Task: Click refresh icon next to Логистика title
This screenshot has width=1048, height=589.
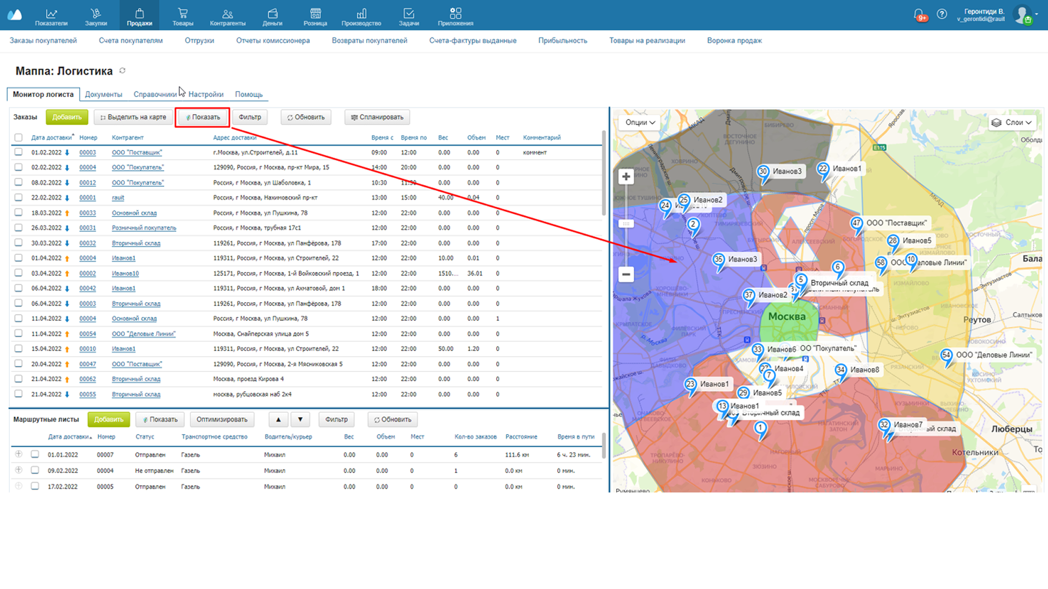Action: (x=123, y=71)
